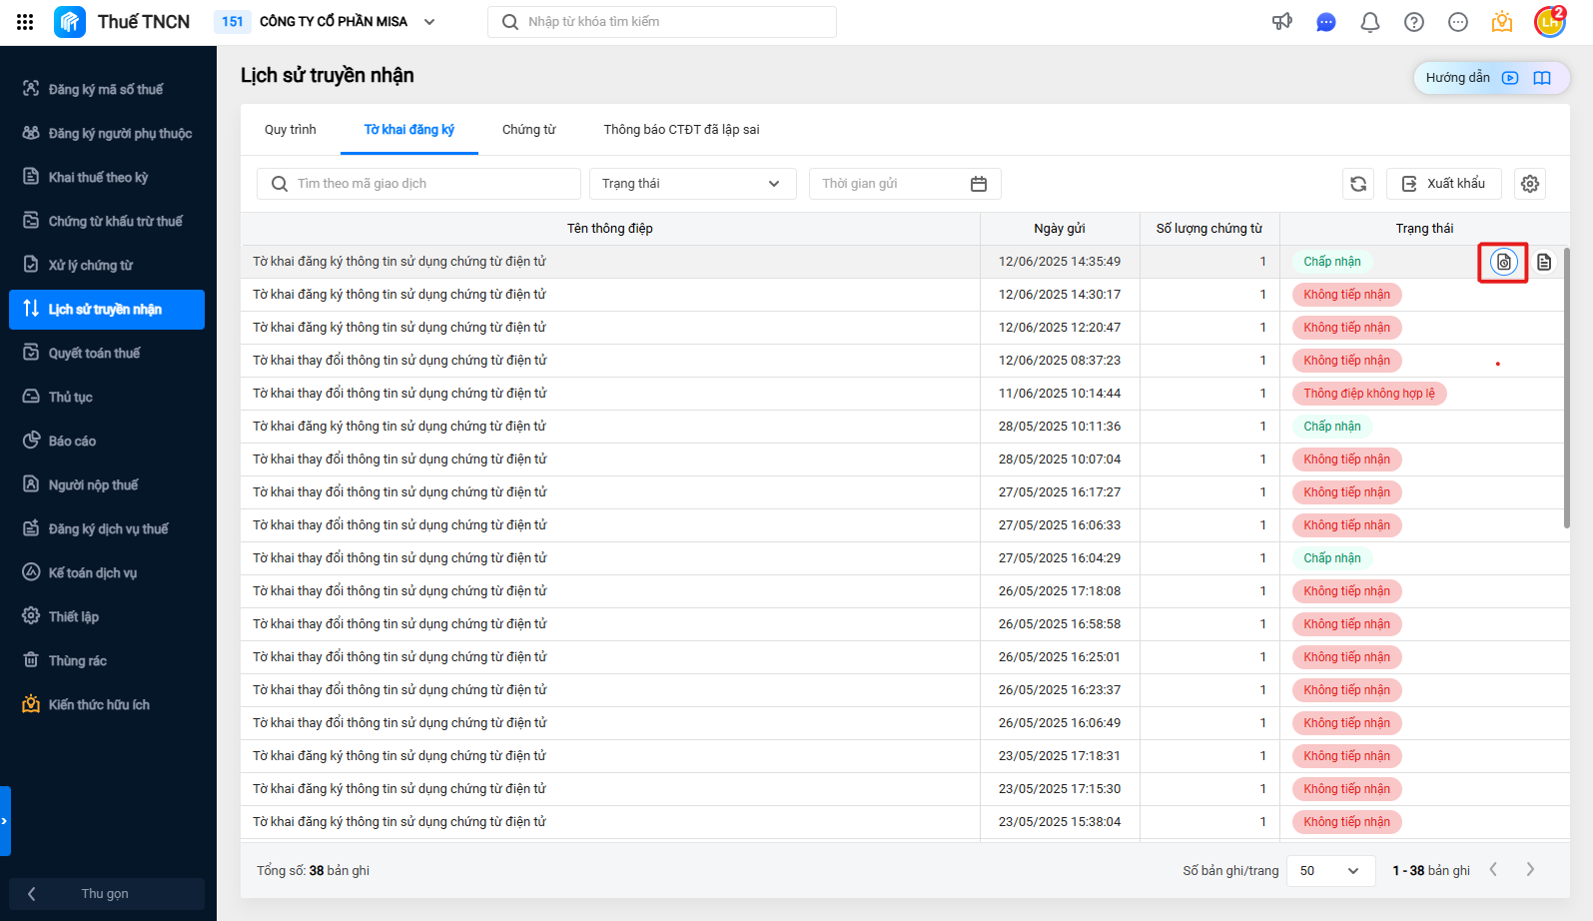The width and height of the screenshot is (1593, 921).
Task: Click the highlighted view declaration icon
Action: 1503,262
